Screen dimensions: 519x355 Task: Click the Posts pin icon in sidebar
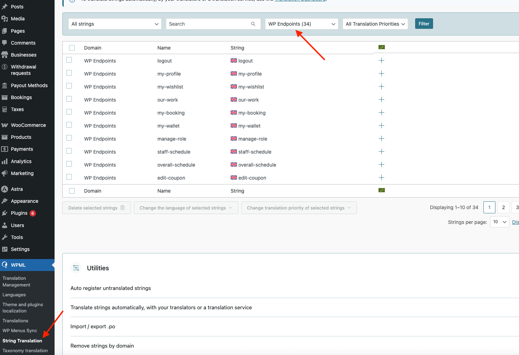tap(5, 7)
